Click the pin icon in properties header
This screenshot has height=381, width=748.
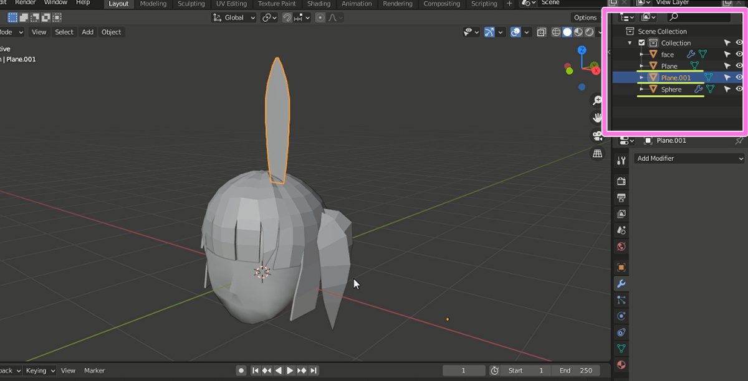pyautogui.click(x=739, y=140)
